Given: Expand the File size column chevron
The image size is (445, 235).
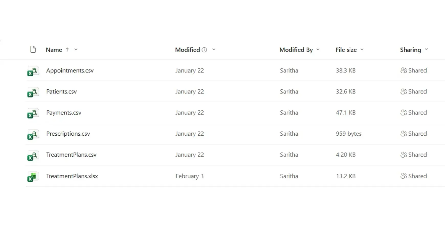Looking at the screenshot, I should [x=362, y=49].
